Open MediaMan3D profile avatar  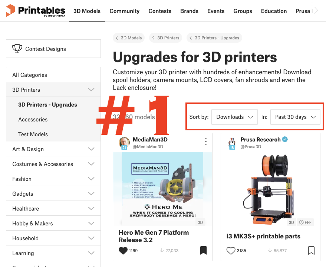point(124,143)
